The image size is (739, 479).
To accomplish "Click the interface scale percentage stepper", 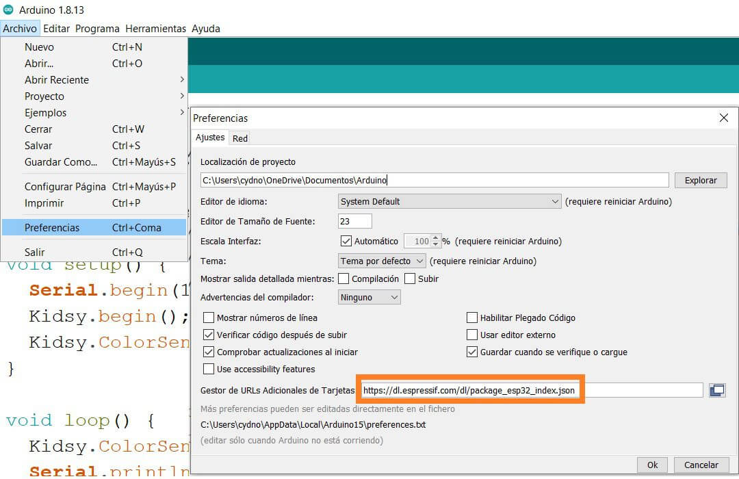I will click(436, 241).
